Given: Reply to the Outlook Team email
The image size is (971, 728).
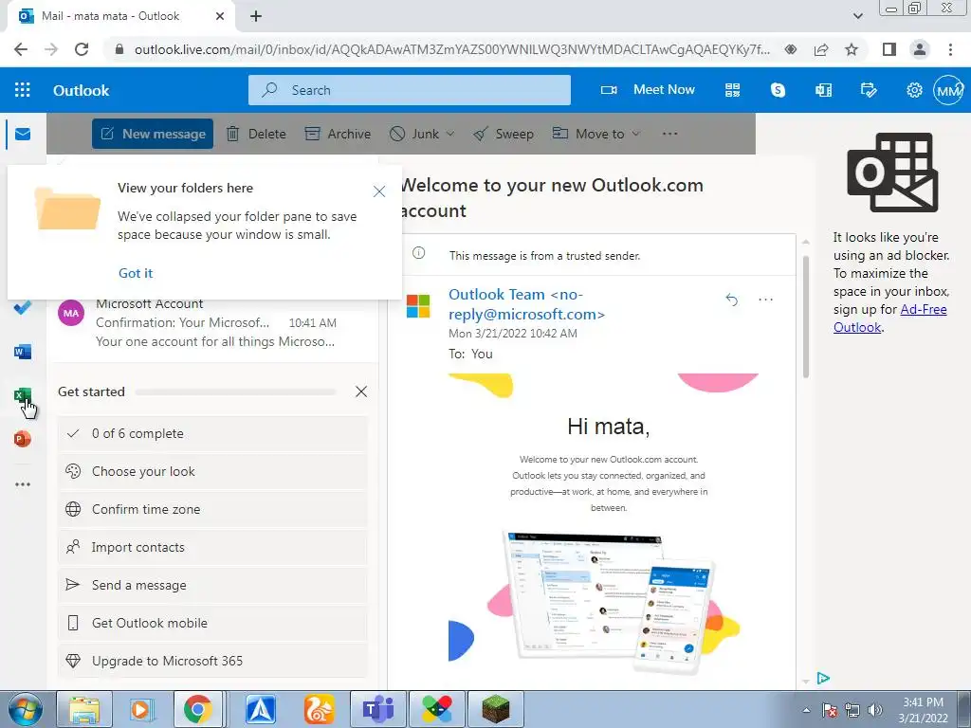Looking at the screenshot, I should point(732,300).
